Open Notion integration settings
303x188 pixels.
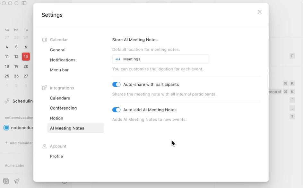click(56, 118)
